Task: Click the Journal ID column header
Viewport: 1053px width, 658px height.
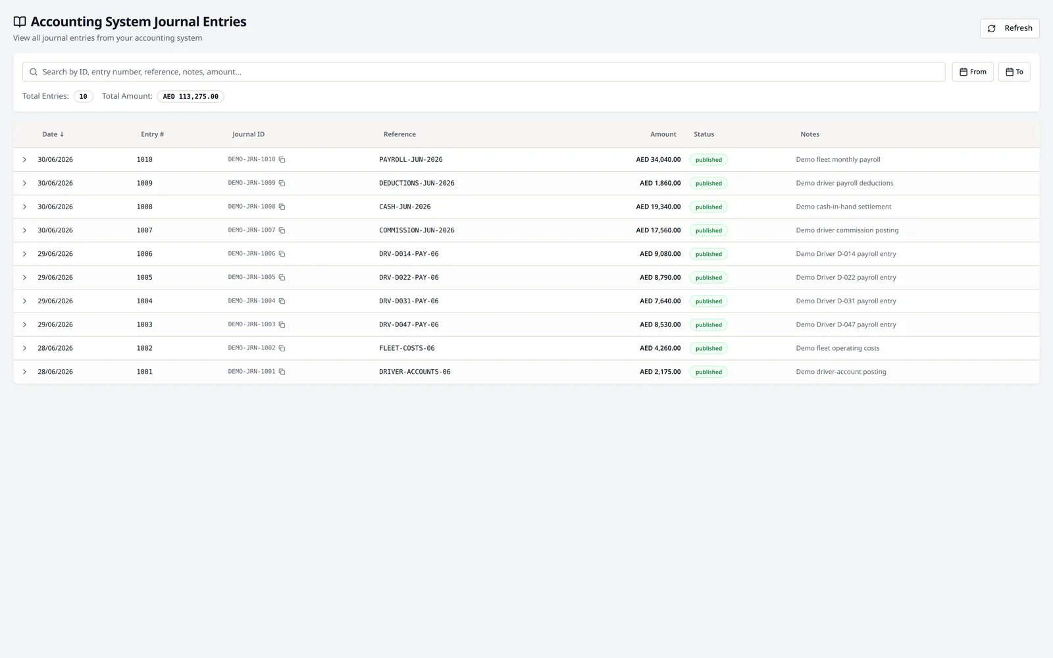Action: click(x=248, y=134)
